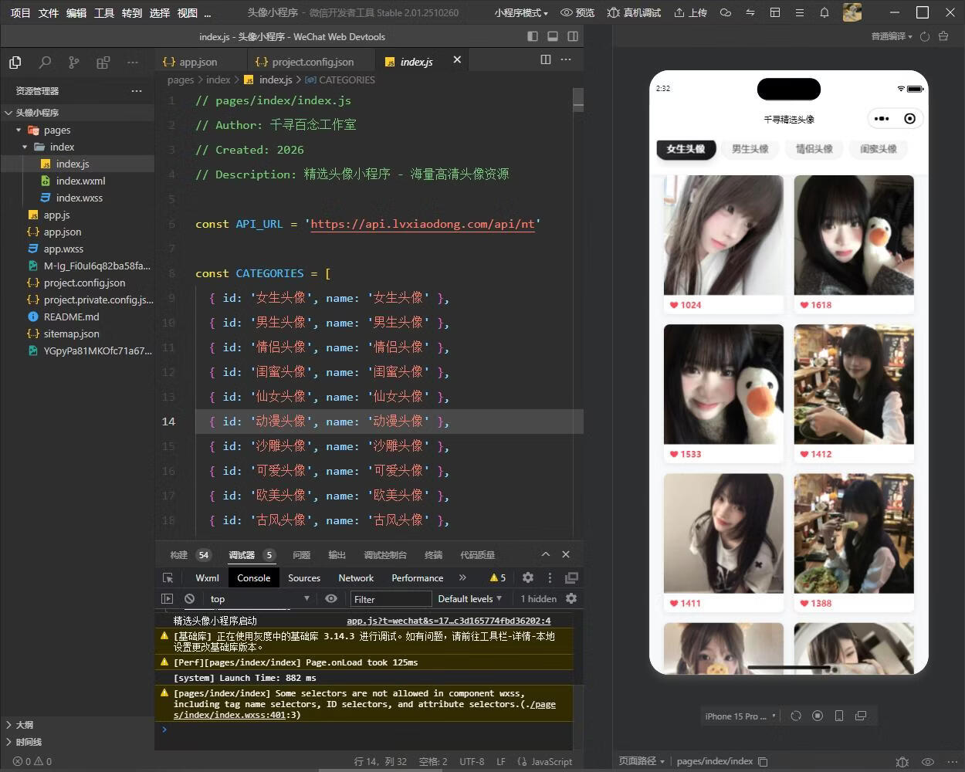Screen dimensions: 965x772
Task: Open the Default levels dropdown
Action: (469, 598)
